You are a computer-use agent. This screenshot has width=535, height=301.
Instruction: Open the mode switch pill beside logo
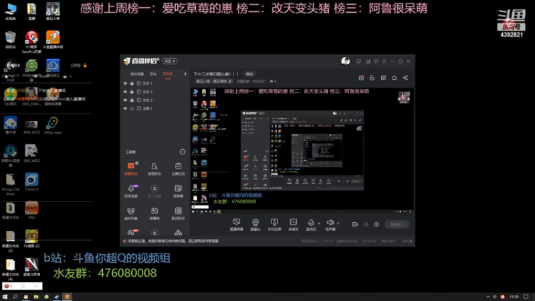(170, 61)
